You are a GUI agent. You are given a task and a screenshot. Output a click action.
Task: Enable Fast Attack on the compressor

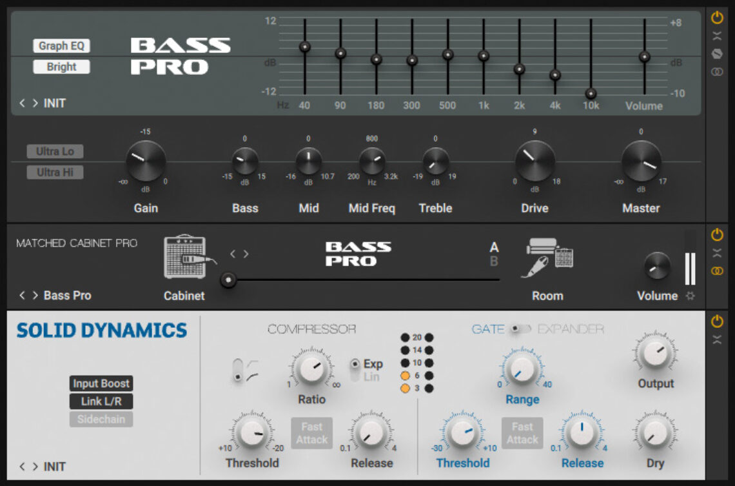(x=311, y=433)
